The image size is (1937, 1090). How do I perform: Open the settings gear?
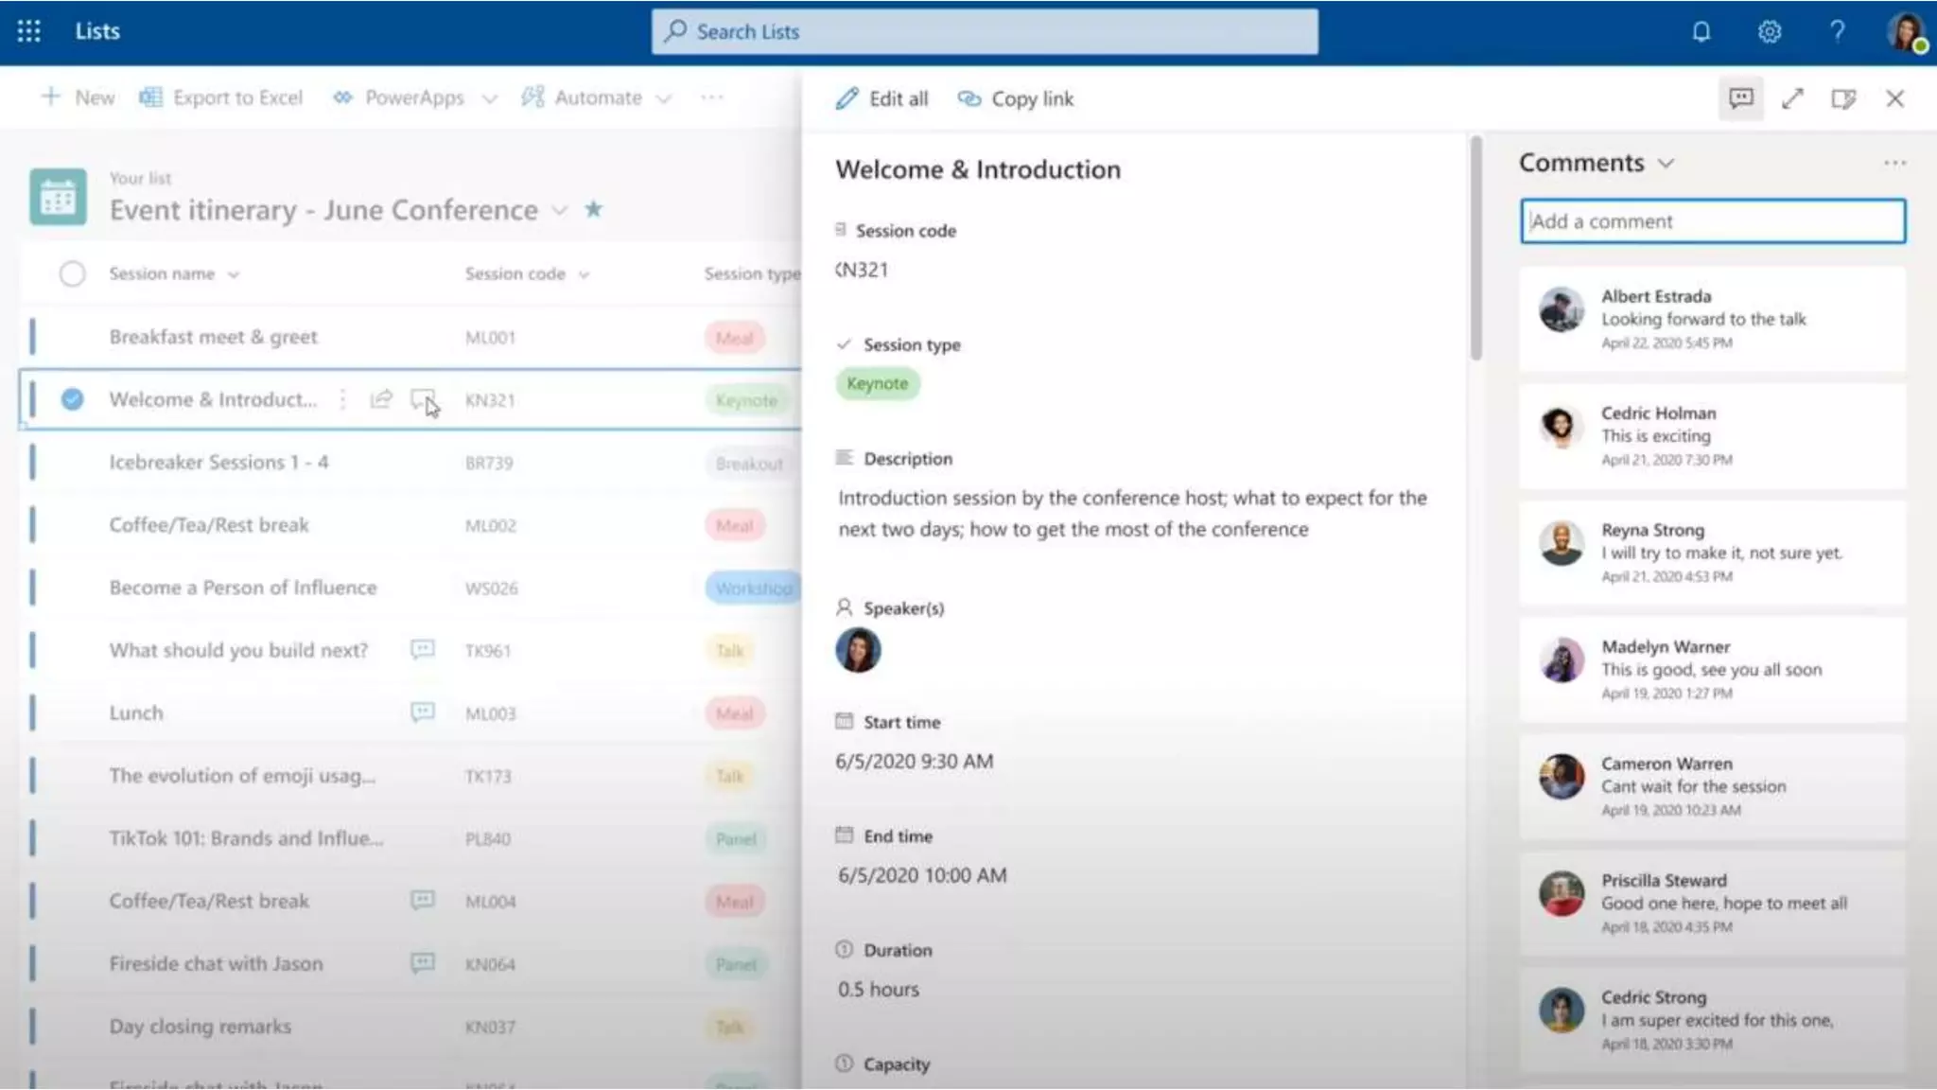pyautogui.click(x=1769, y=32)
